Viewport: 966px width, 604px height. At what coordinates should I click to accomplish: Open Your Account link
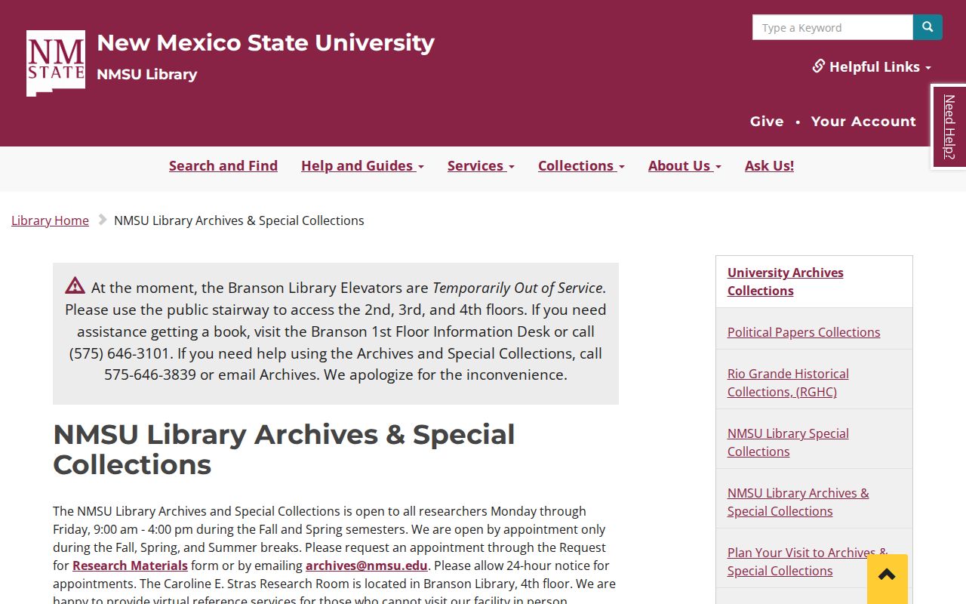tap(863, 121)
